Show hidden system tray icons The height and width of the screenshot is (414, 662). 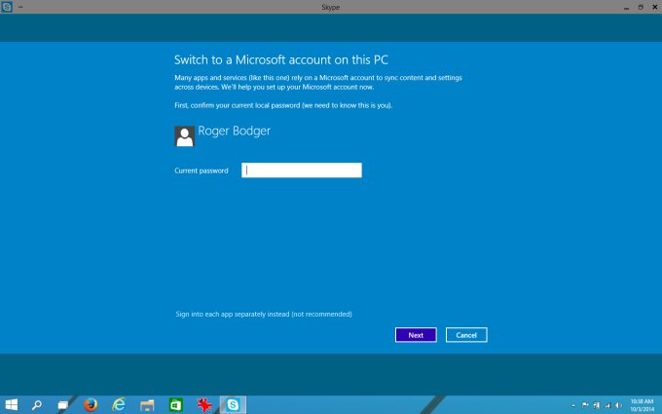(x=572, y=405)
